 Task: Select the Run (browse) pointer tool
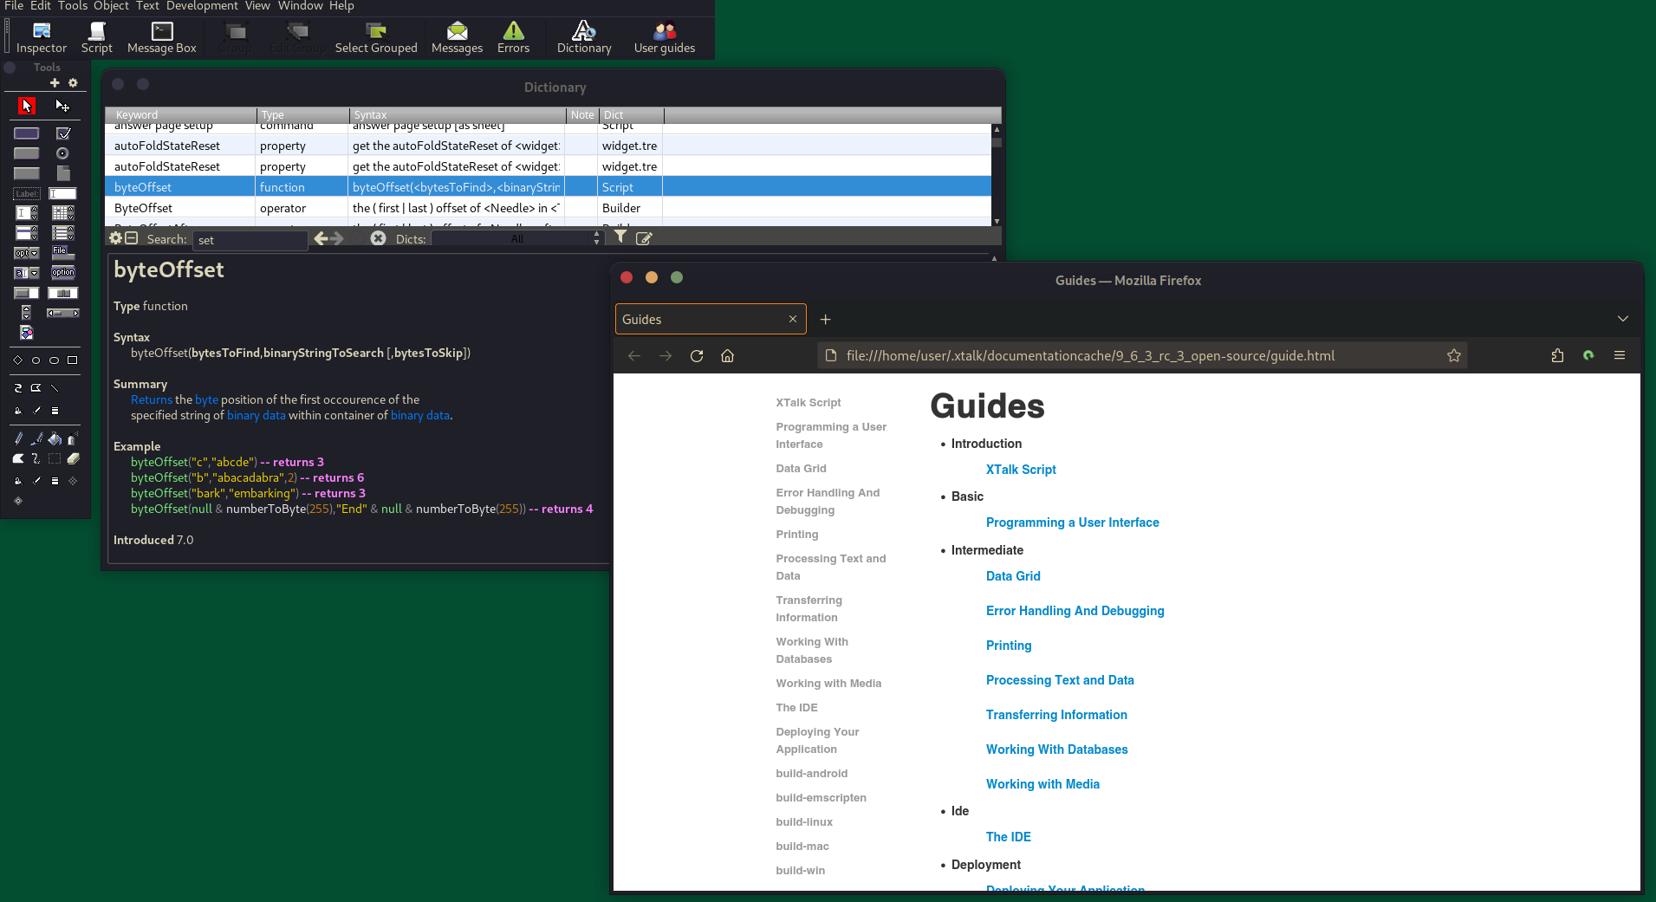(27, 106)
